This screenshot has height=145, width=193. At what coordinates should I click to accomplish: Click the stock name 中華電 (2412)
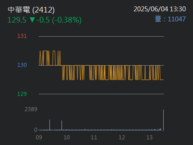point(31,10)
